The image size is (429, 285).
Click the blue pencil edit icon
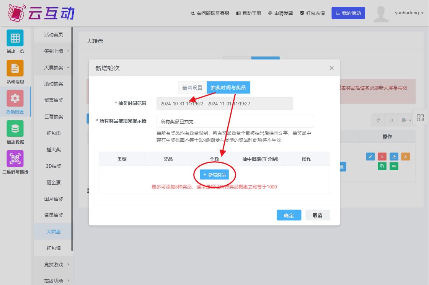pyautogui.click(x=370, y=157)
